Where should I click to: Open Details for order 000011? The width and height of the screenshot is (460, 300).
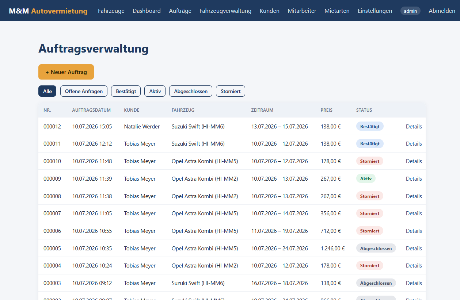pyautogui.click(x=414, y=144)
